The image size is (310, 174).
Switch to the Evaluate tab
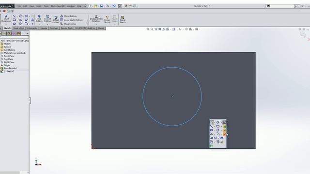coord(43,28)
